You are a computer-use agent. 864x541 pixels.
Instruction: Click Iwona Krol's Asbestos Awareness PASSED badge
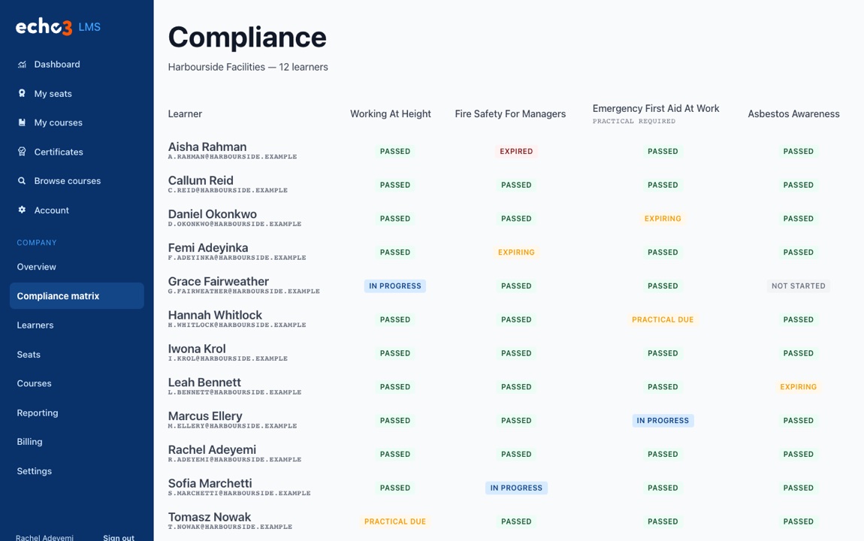[x=799, y=353]
